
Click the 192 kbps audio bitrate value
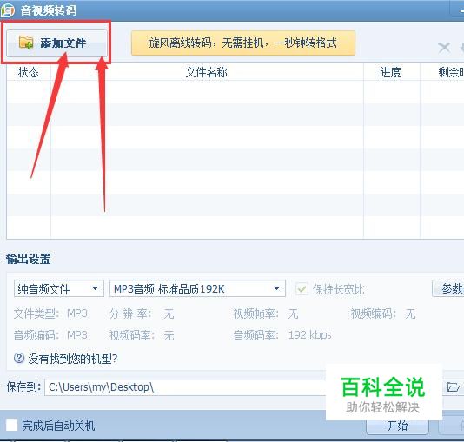point(310,335)
